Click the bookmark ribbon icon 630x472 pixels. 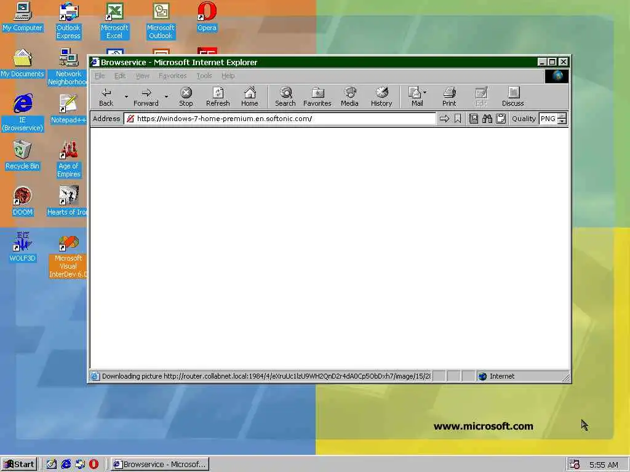tap(458, 119)
